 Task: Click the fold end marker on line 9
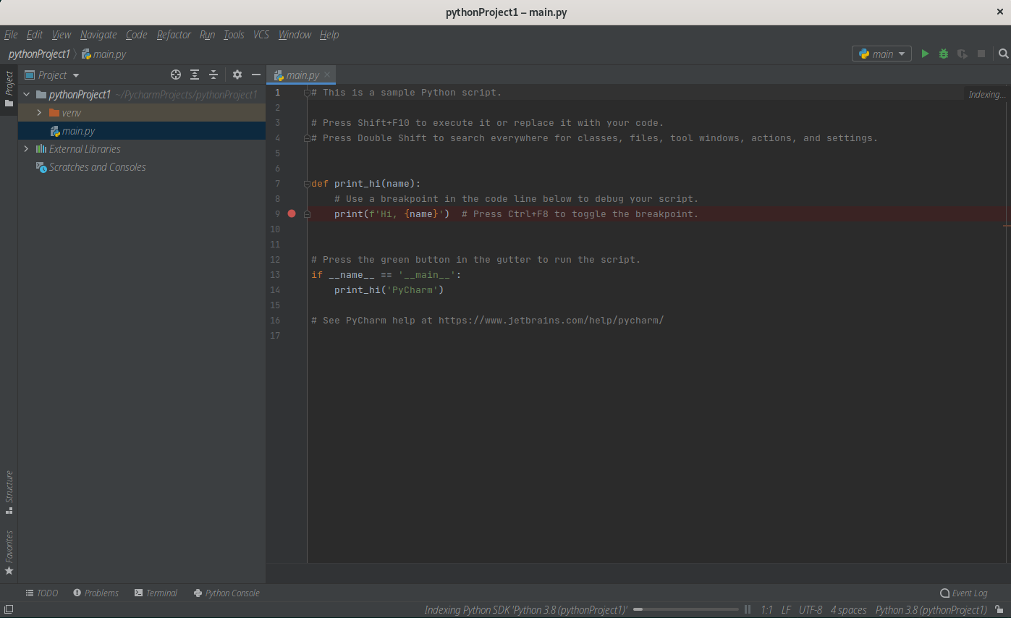307,214
